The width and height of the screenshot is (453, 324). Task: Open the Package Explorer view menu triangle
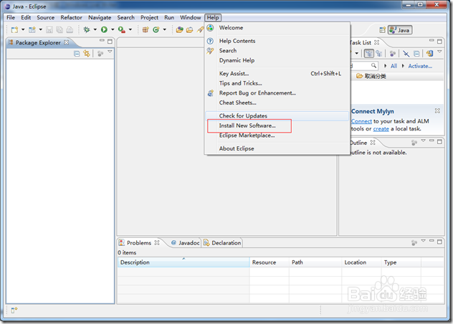pos(110,52)
